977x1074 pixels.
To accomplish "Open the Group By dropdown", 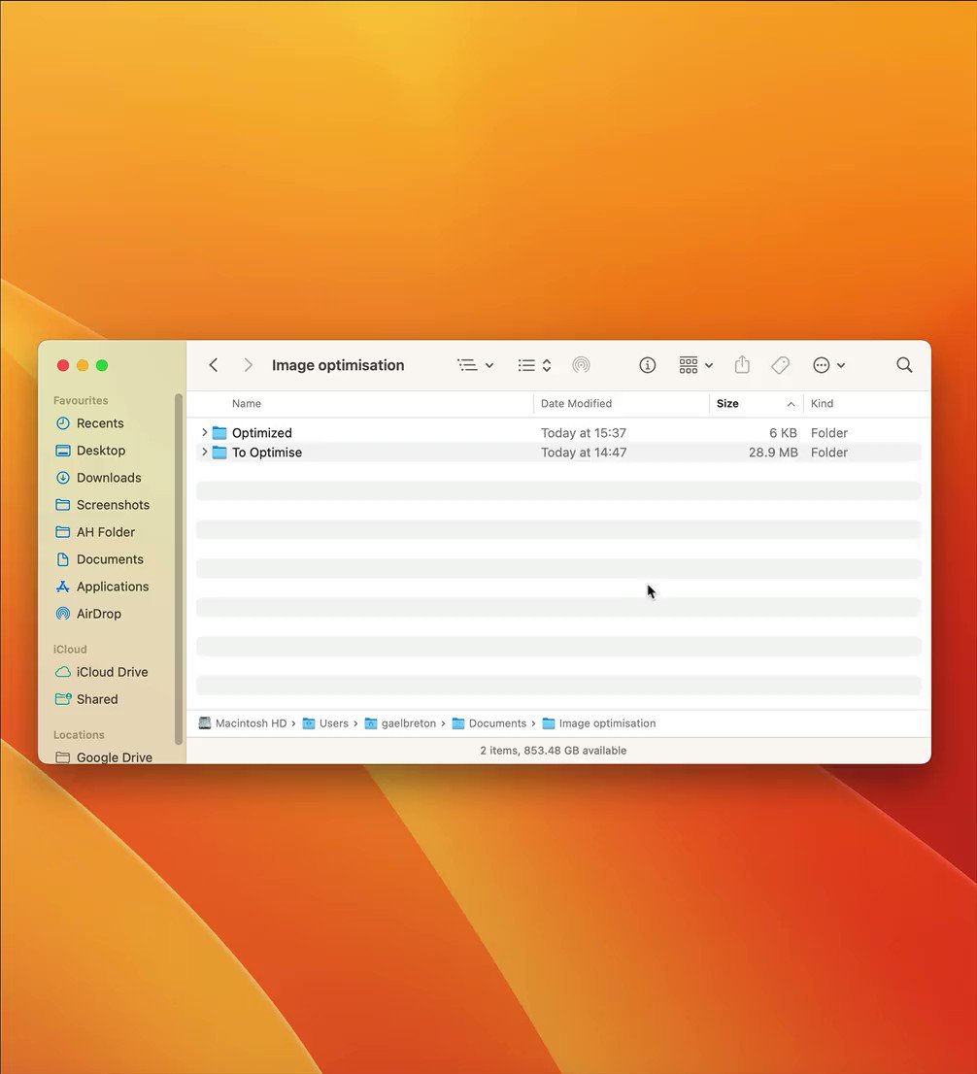I will (695, 365).
